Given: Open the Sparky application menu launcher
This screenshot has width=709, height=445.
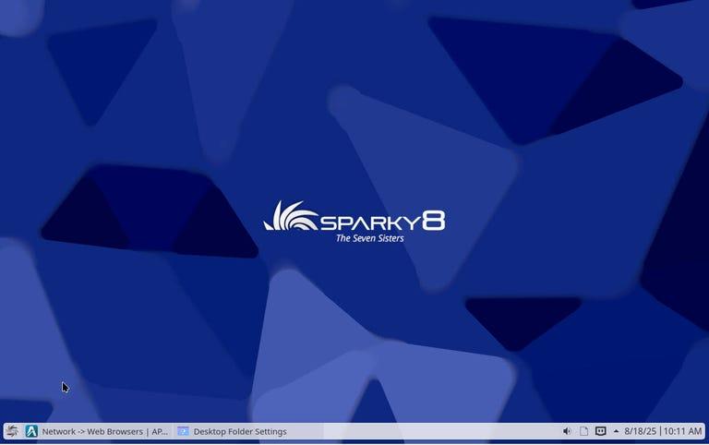Looking at the screenshot, I should coord(12,431).
